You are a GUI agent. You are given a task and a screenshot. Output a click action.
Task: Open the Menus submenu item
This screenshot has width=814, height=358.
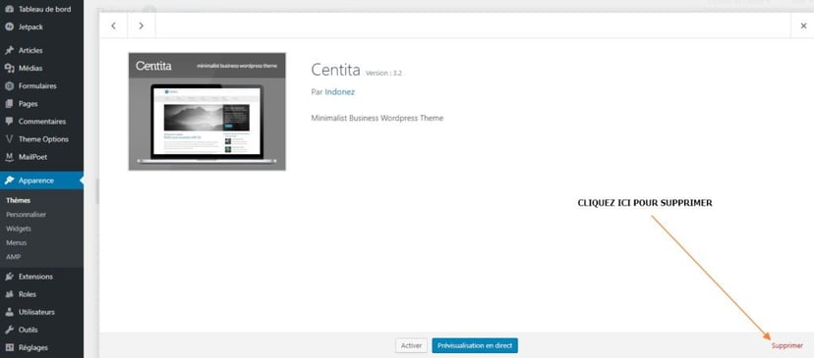[x=16, y=242]
